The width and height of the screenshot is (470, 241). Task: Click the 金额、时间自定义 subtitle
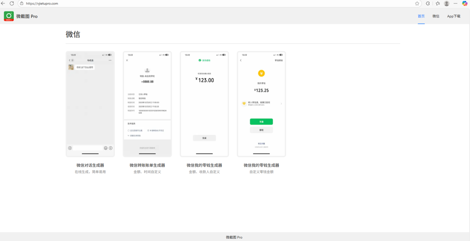click(x=147, y=172)
